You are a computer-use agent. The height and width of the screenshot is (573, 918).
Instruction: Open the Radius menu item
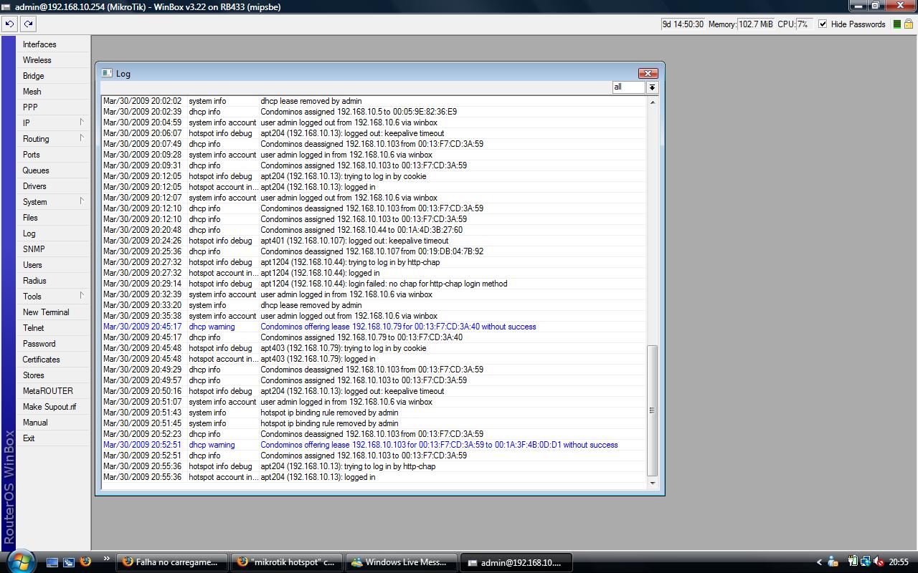pyautogui.click(x=54, y=281)
